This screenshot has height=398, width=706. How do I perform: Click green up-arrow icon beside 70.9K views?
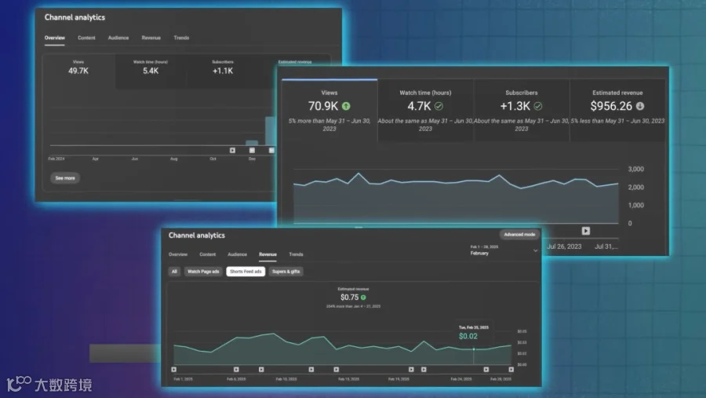pos(346,107)
